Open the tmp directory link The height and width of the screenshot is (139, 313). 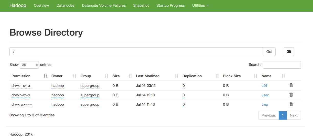(265, 104)
